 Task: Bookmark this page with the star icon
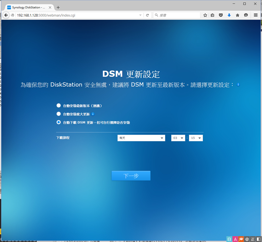pyautogui.click(x=205, y=15)
